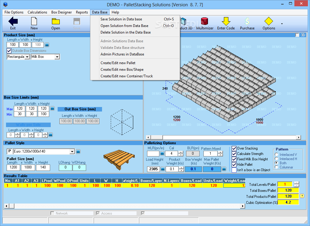Click the blue button next to Pallet Style dropdown
The height and width of the screenshot is (226, 310).
click(x=78, y=152)
